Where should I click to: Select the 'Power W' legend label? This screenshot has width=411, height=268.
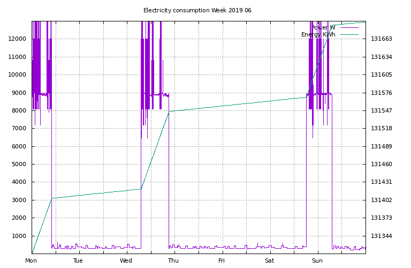(x=323, y=27)
